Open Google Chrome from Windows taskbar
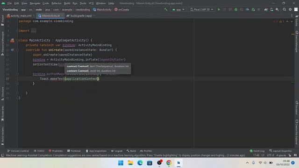 point(169,163)
